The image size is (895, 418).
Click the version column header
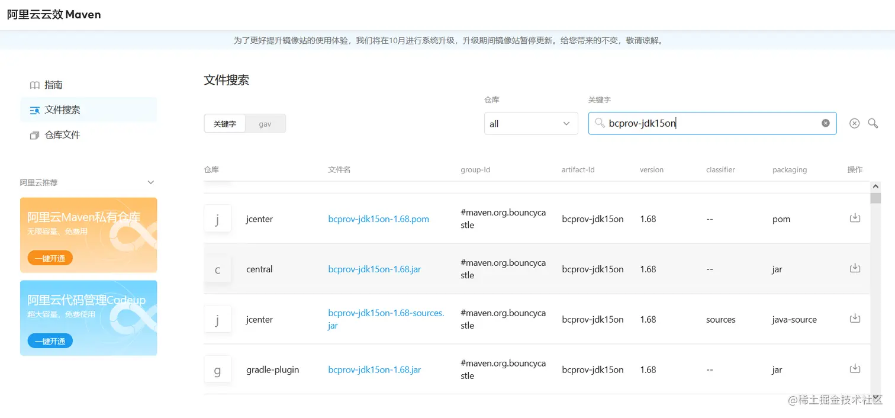(652, 169)
